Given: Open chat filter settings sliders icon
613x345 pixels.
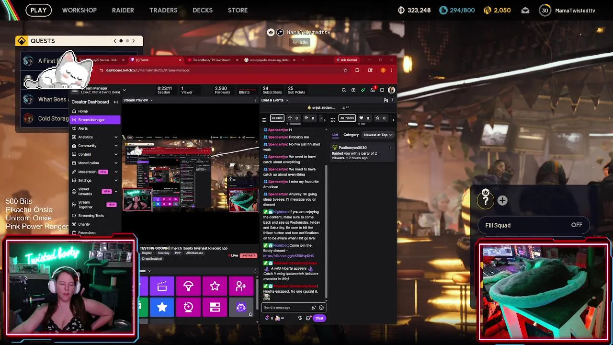Looking at the screenshot, I should [264, 119].
